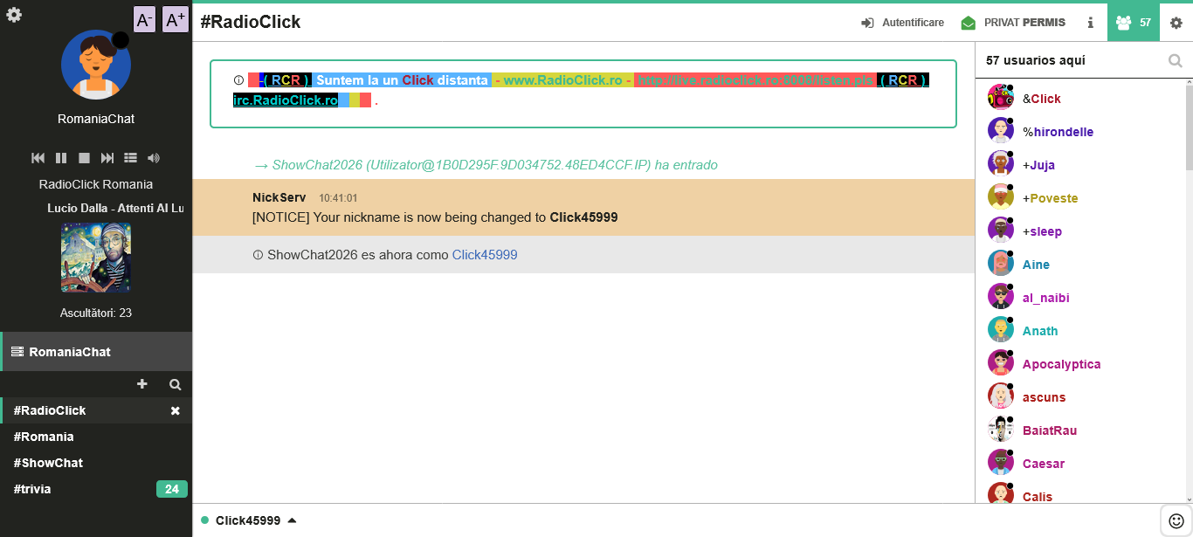Viewport: 1193px width, 537px height.
Task: Open live.radioclick.ro listen.pls link
Action: pos(755,80)
